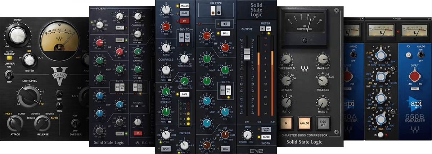Click the HF BELL button in EV2
432x154 pixels.
point(225,33)
